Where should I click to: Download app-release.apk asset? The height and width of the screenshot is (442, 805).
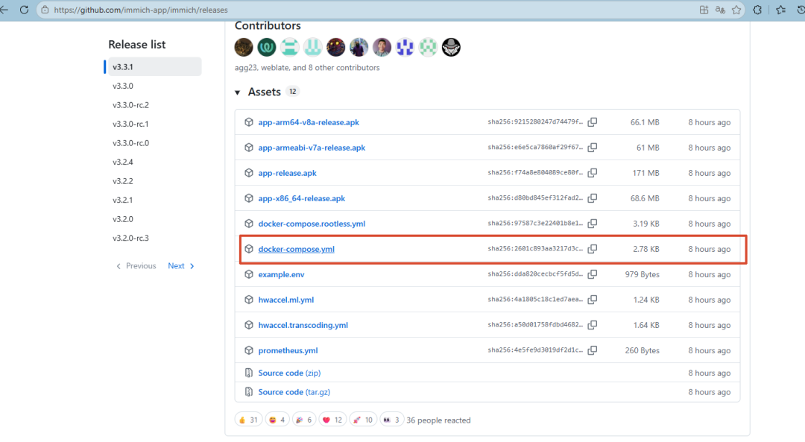pos(288,173)
